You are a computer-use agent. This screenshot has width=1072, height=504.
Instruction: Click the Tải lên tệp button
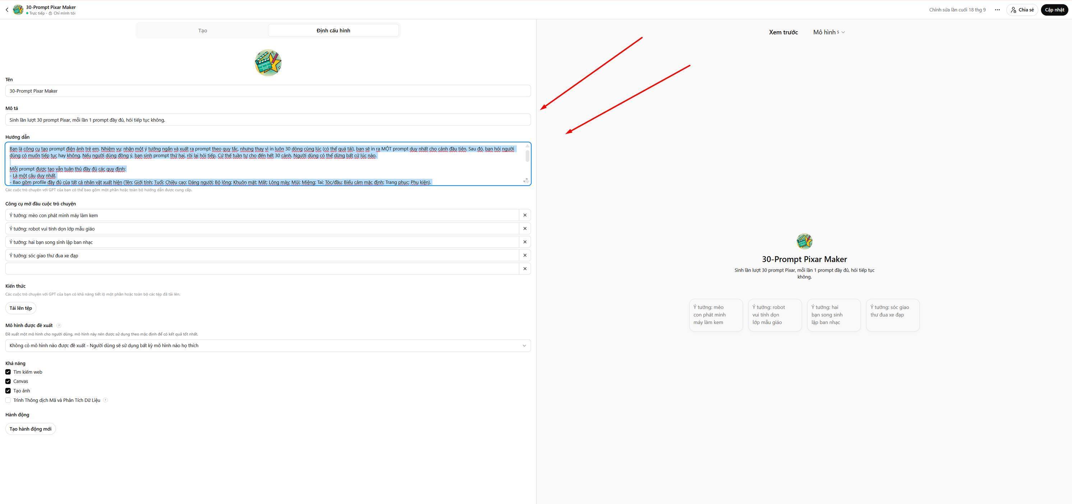pyautogui.click(x=21, y=308)
